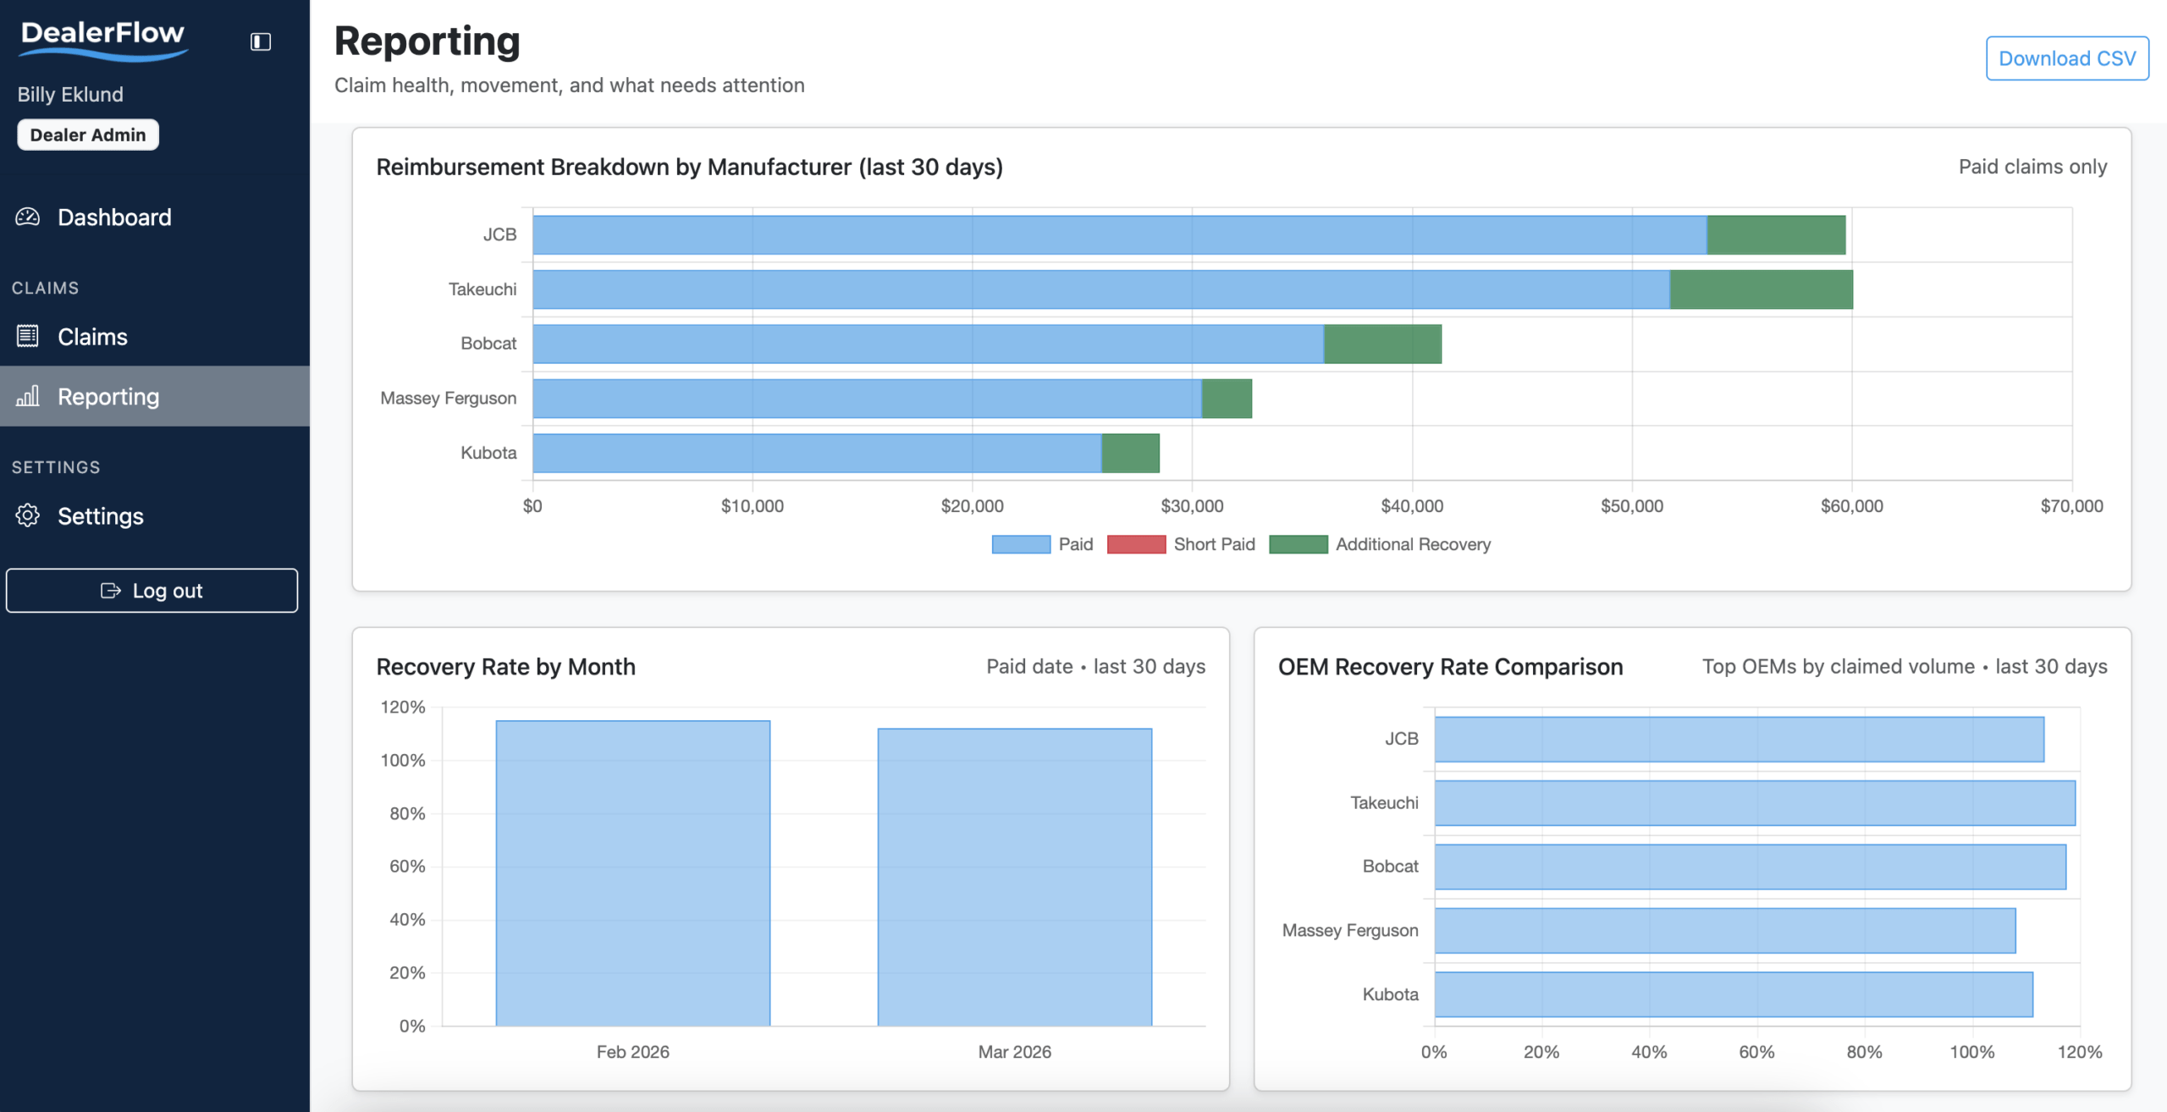Click JCB green Additional Recovery segment
2167x1112 pixels.
pyautogui.click(x=1775, y=234)
